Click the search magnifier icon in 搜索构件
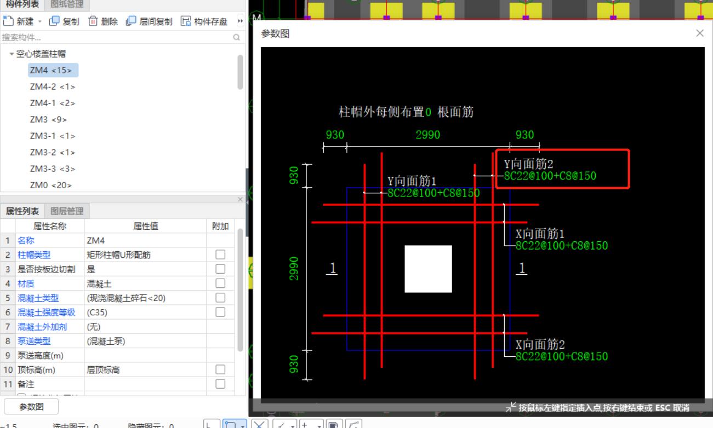 click(237, 38)
